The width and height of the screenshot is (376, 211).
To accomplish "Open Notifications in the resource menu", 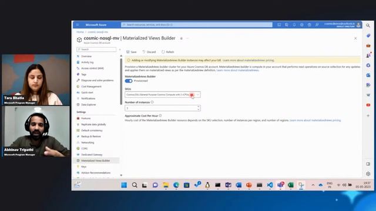I will point(88,98).
